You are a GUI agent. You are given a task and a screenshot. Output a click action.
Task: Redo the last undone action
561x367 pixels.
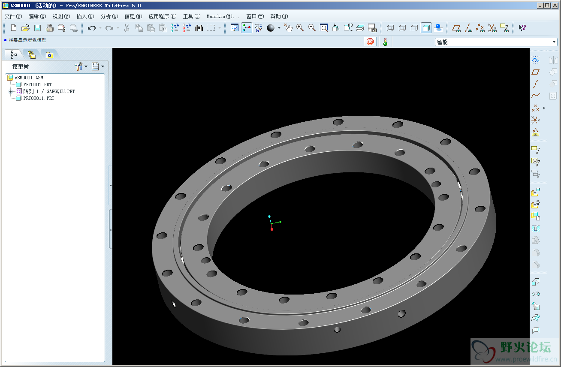109,28
